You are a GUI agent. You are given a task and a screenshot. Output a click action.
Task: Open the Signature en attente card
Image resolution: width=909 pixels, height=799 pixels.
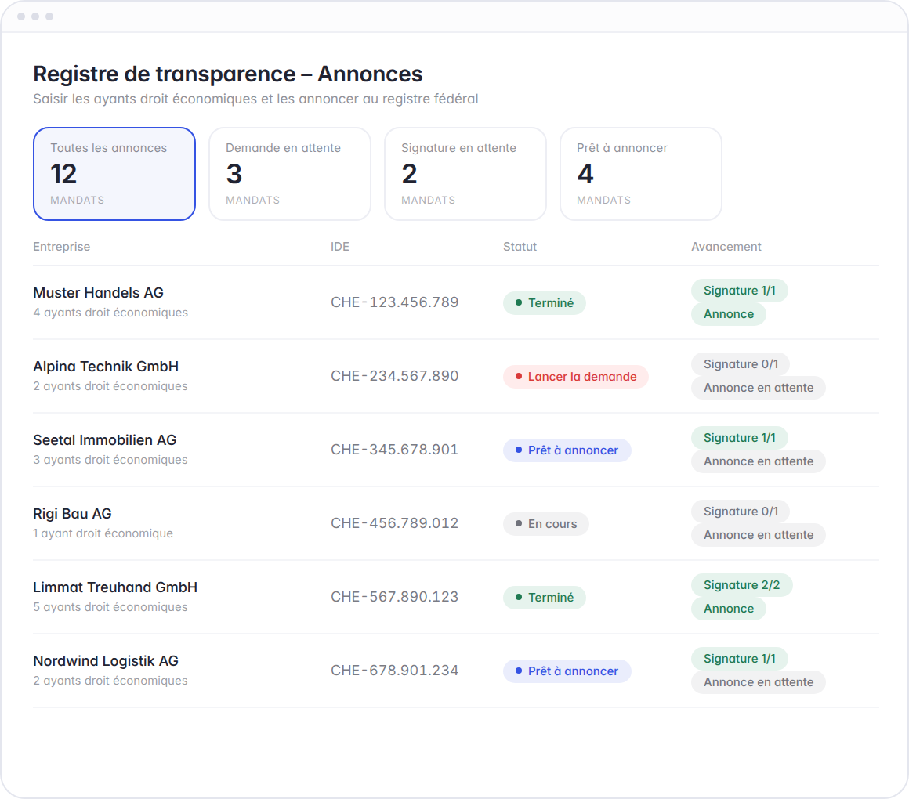(x=465, y=174)
